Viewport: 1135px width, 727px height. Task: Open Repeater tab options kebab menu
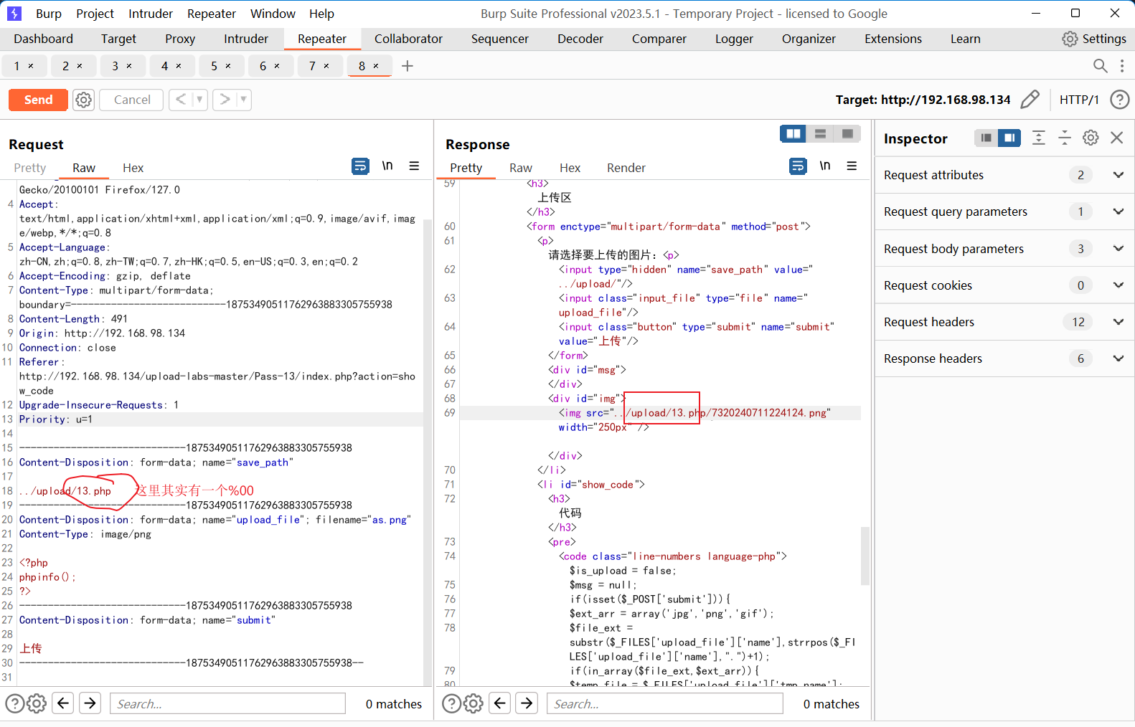point(1122,66)
